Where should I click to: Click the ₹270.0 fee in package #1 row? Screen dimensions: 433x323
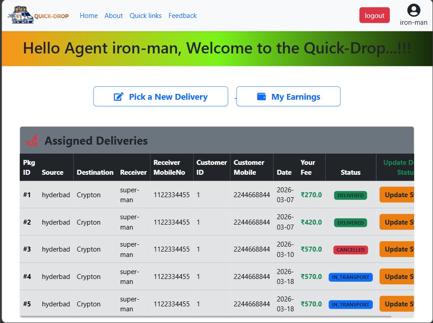[311, 195]
